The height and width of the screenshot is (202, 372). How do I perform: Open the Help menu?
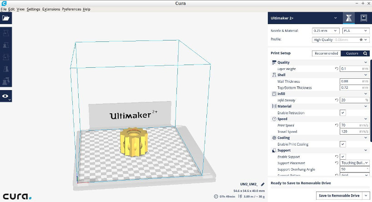point(86,9)
